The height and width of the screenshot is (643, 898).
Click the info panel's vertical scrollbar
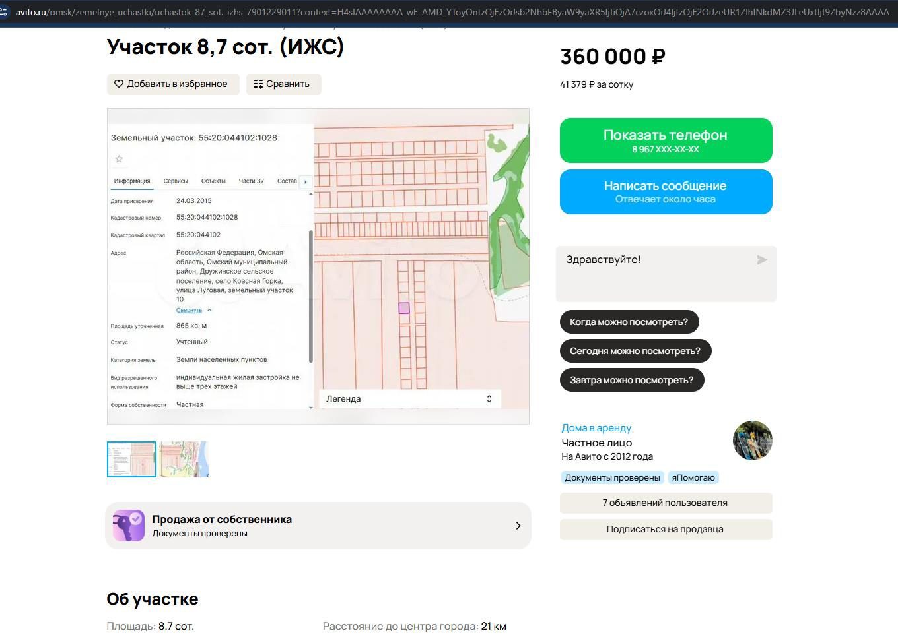click(311, 296)
